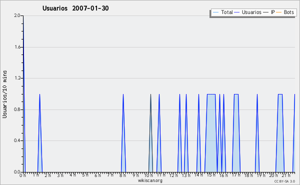Screen dimensions: 300x185
Task: Click the 21 h x-axis label
Action: click(286, 175)
